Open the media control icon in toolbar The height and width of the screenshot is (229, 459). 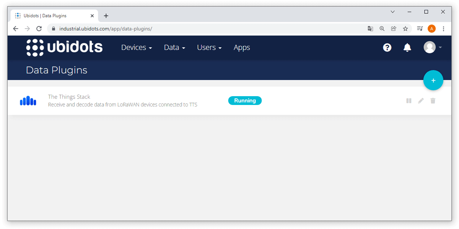tap(420, 29)
